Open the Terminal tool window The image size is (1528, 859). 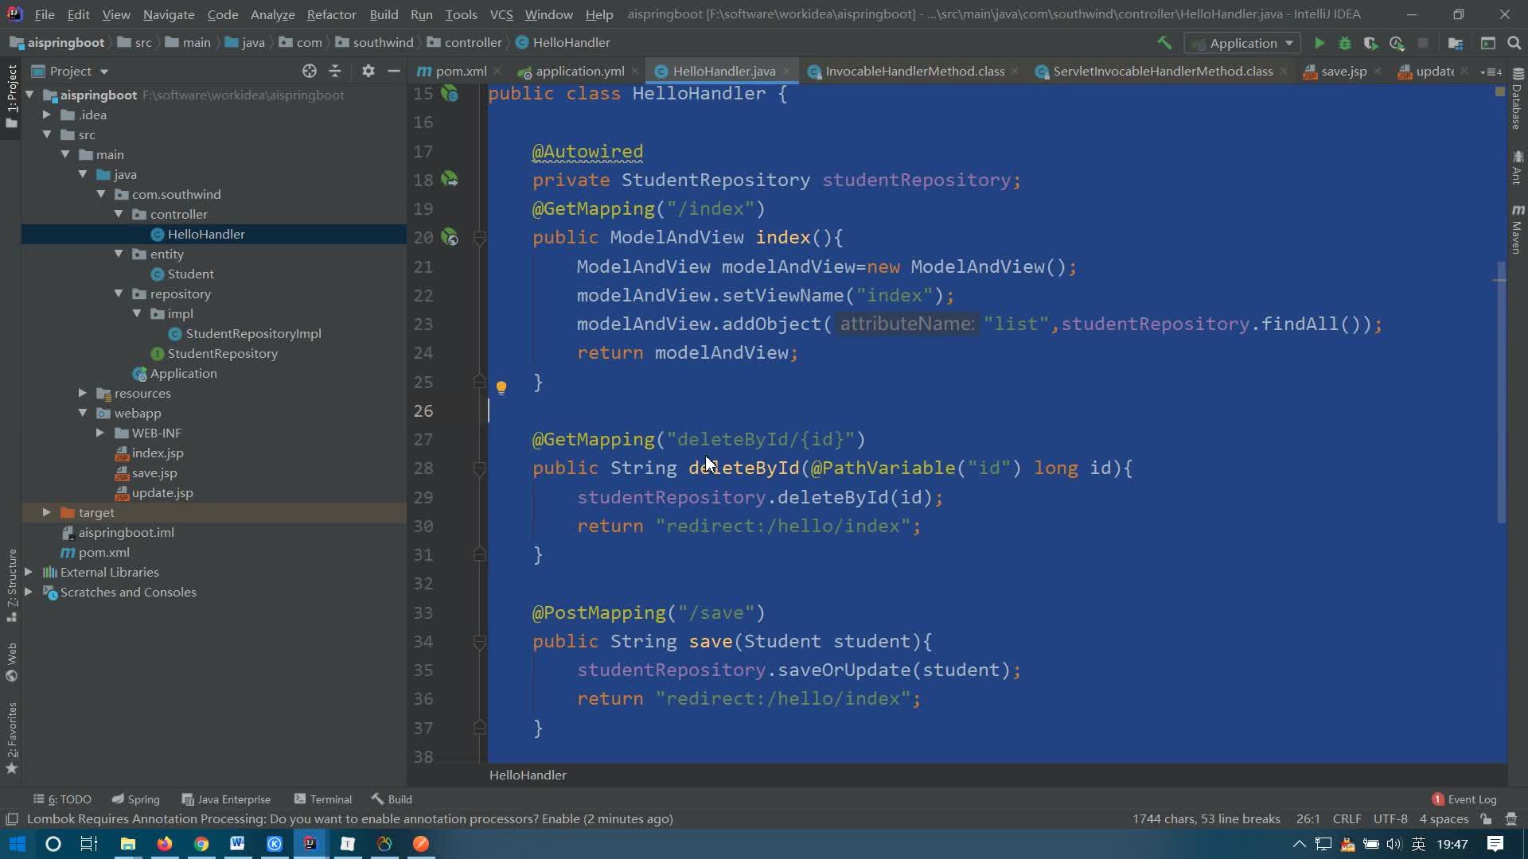[322, 799]
